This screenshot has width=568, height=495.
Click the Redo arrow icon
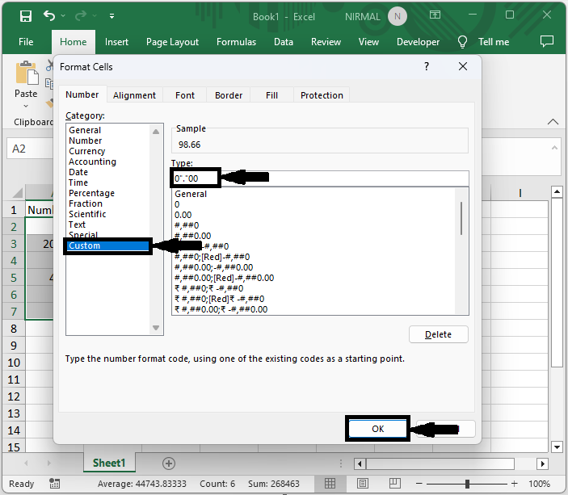[81, 15]
